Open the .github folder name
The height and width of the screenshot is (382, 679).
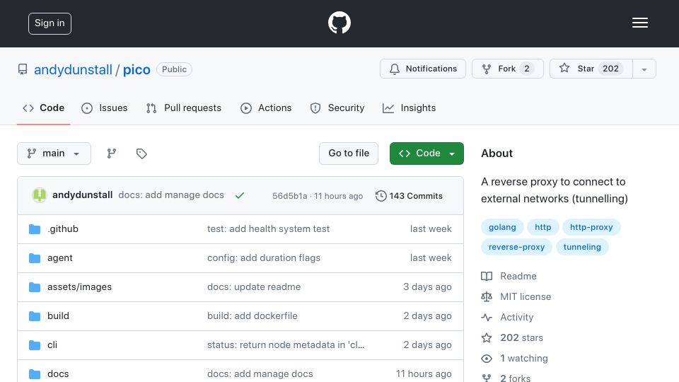[x=63, y=228]
